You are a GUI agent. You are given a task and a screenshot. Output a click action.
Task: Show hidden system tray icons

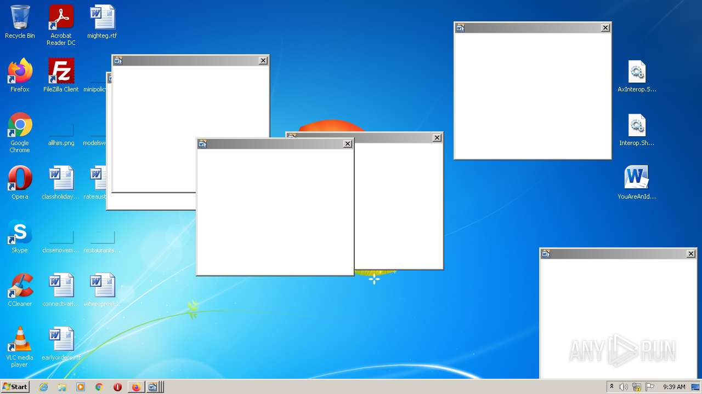[612, 386]
